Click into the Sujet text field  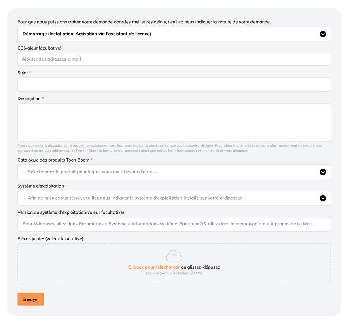click(x=174, y=84)
